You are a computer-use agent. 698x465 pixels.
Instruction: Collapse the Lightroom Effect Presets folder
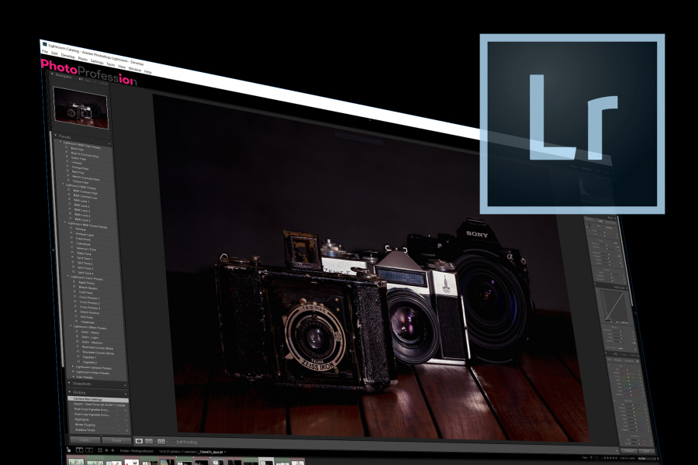click(x=71, y=325)
